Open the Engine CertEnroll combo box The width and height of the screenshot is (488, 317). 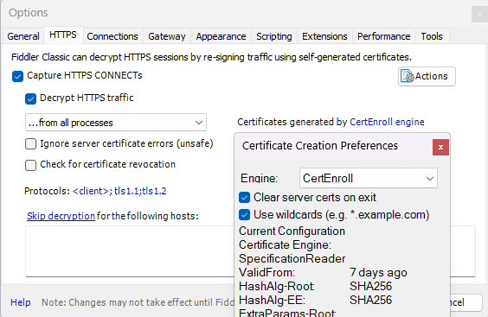click(x=369, y=178)
